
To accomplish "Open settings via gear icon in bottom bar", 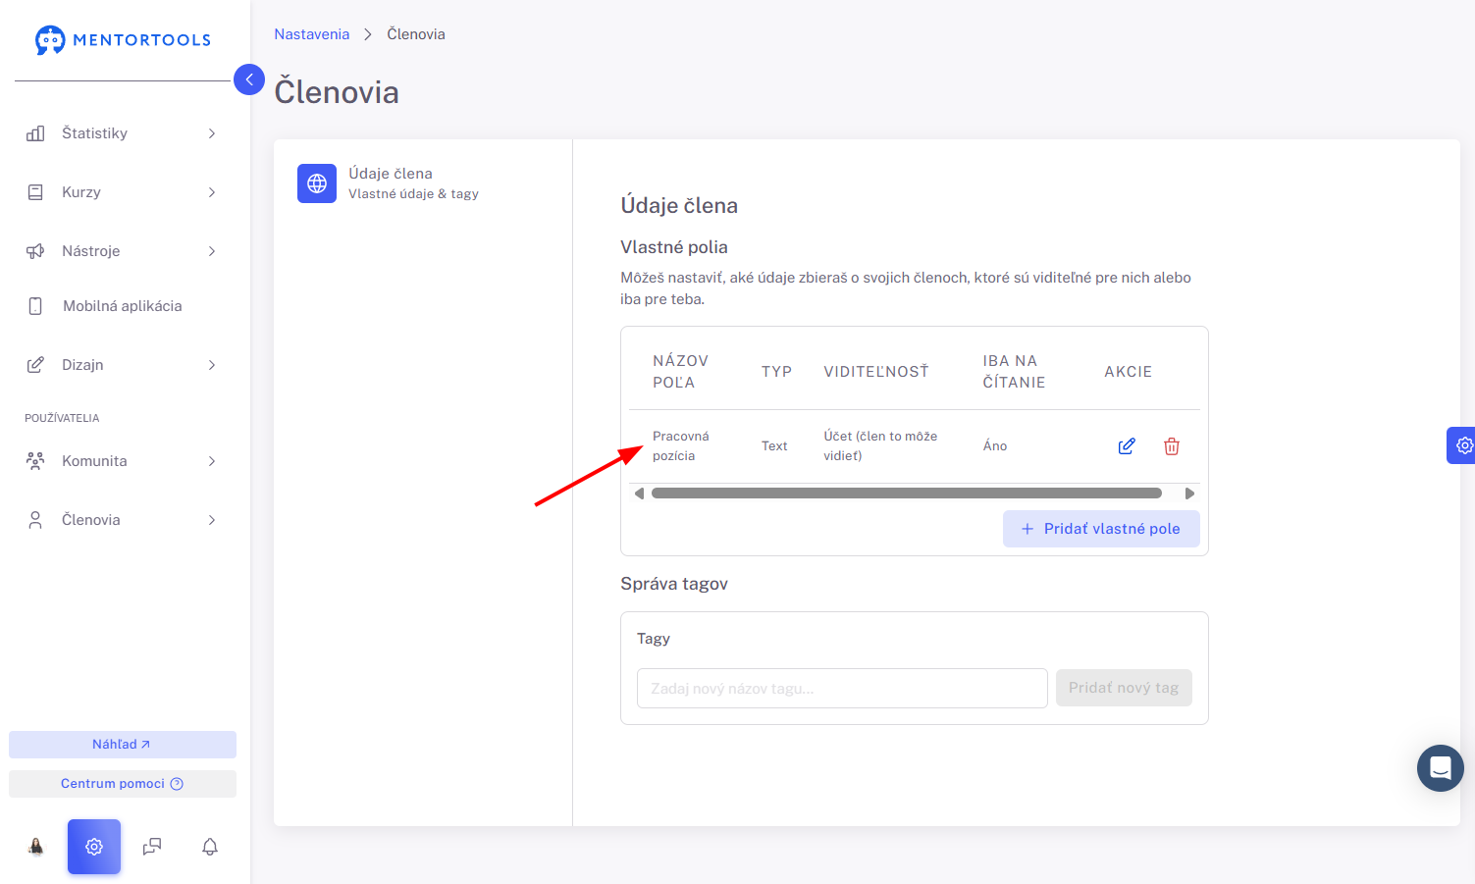I will coord(94,847).
